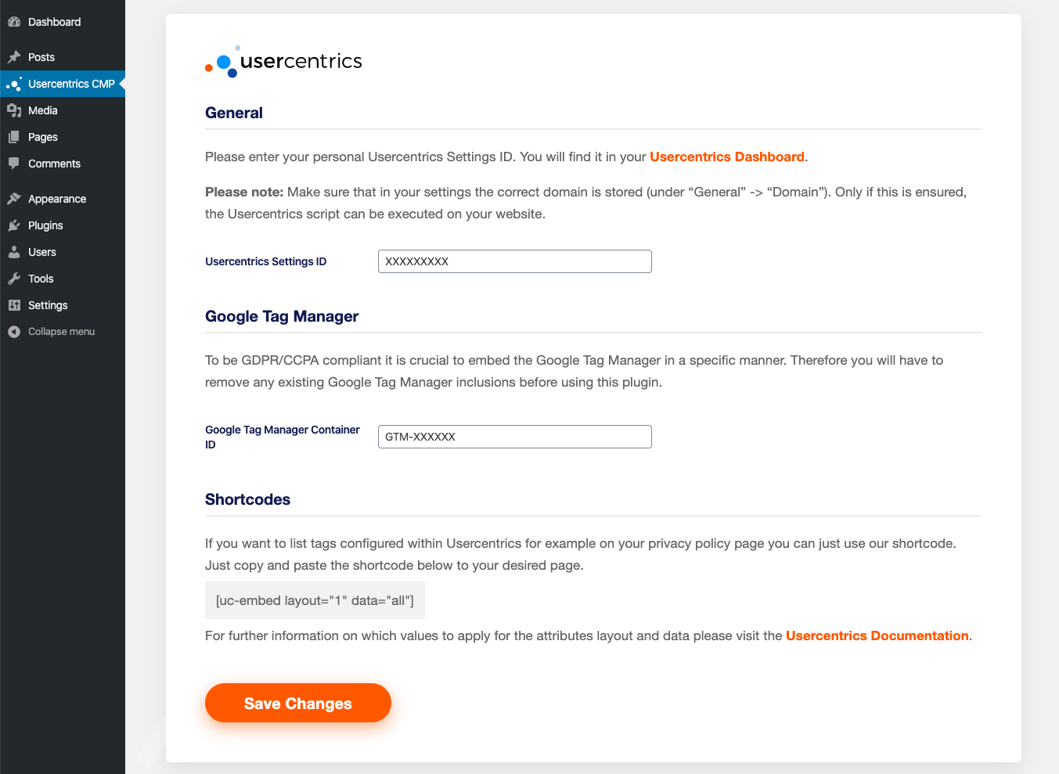Click the Plugins plug icon

point(14,225)
